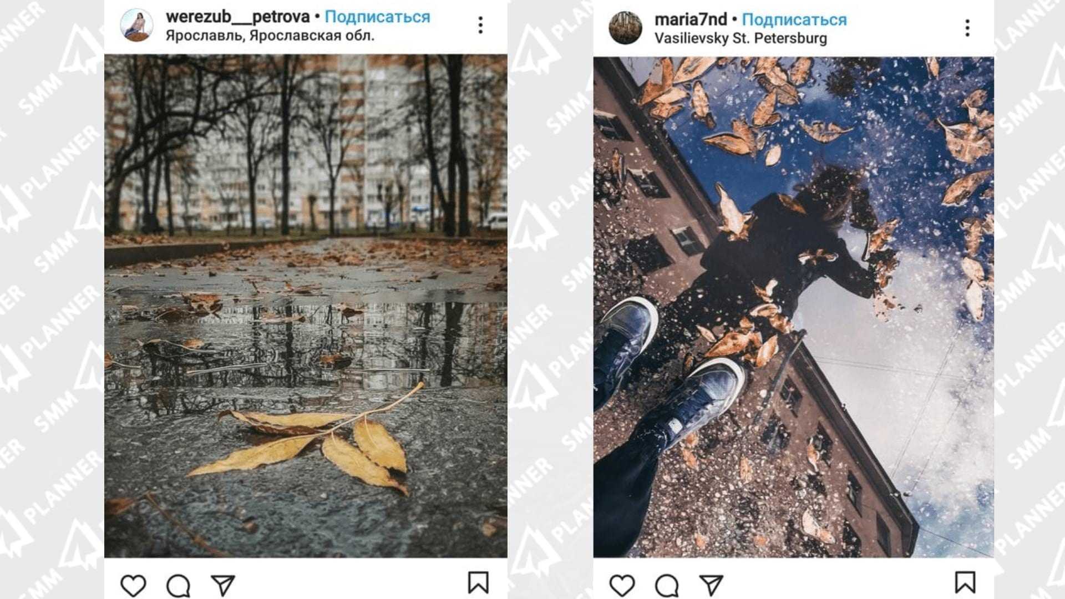The height and width of the screenshot is (599, 1065).
Task: Click the puddle reflection sneakers photo
Action: pos(793,307)
